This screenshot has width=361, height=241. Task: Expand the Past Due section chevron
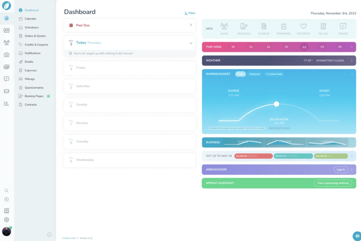coord(191,25)
